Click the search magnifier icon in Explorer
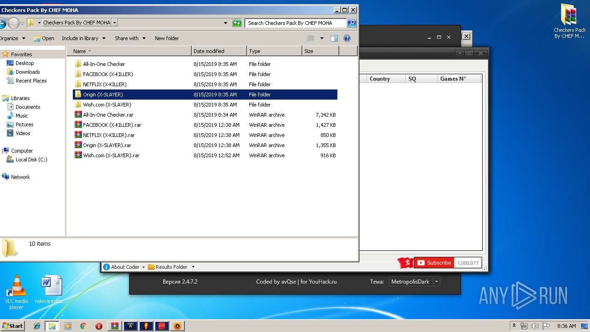This screenshot has height=332, width=590. [x=351, y=23]
